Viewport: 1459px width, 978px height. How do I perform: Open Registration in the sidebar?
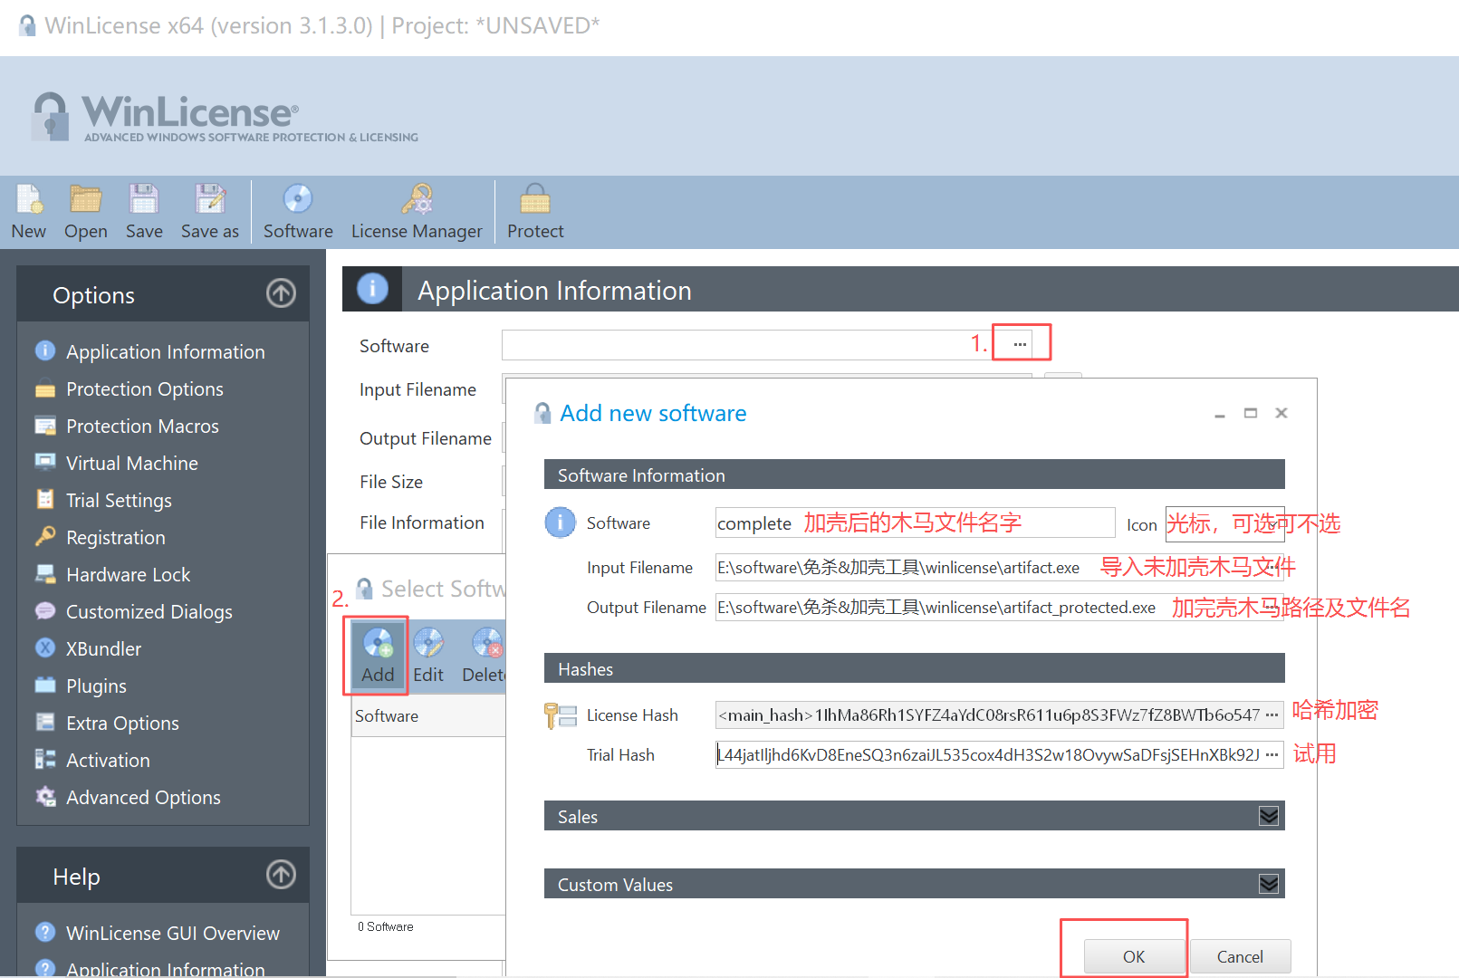point(115,537)
